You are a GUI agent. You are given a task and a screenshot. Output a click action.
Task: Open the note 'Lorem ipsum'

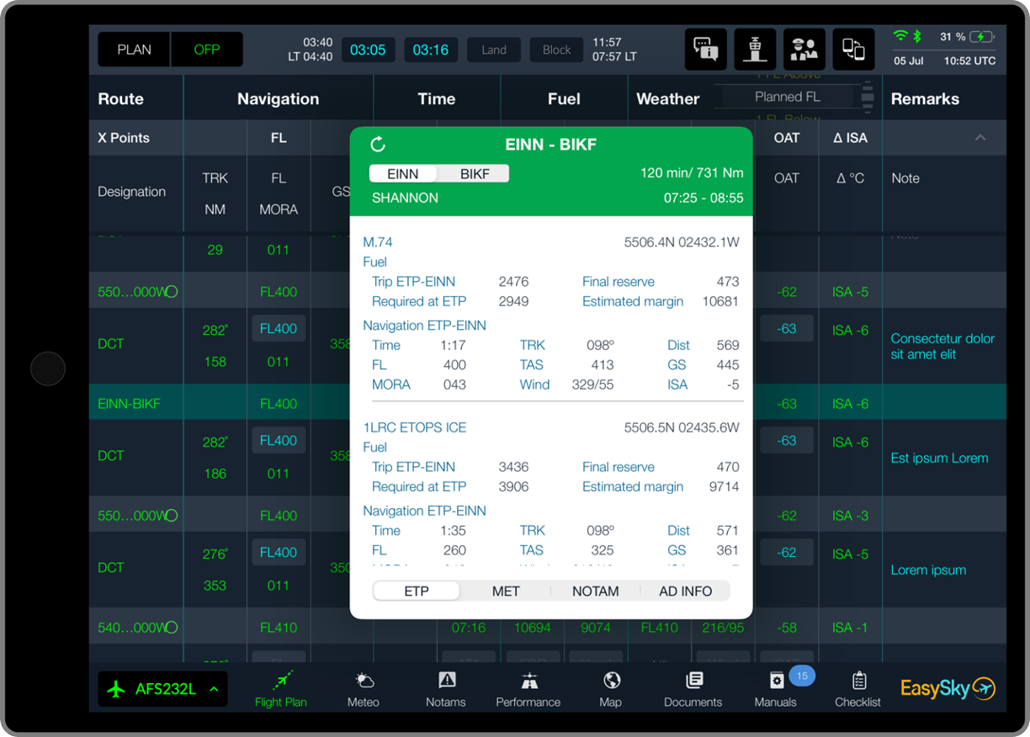coord(928,570)
